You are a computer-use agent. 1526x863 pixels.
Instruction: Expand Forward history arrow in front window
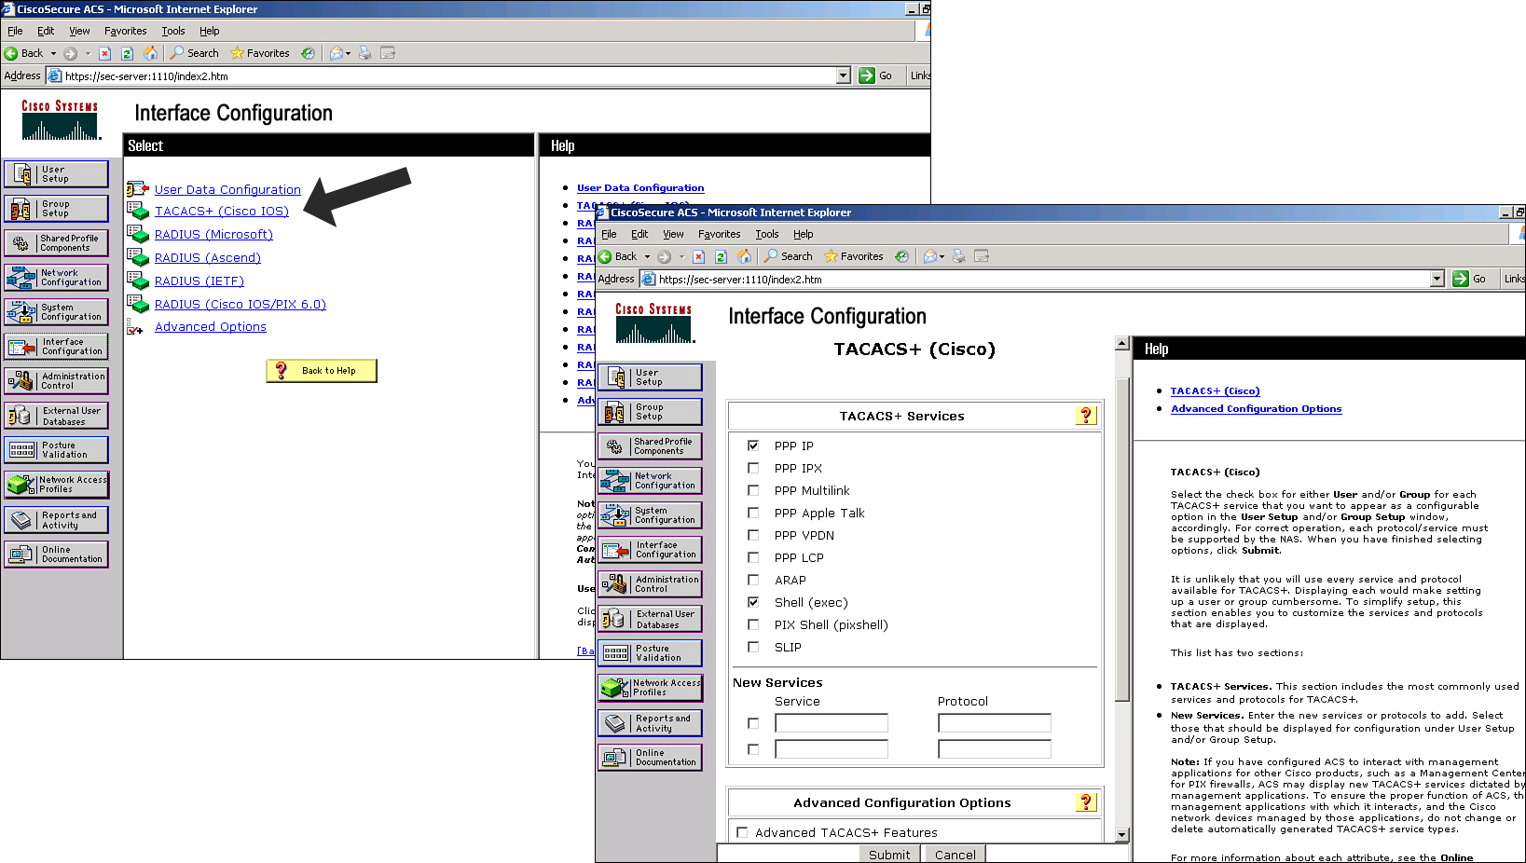[681, 256]
